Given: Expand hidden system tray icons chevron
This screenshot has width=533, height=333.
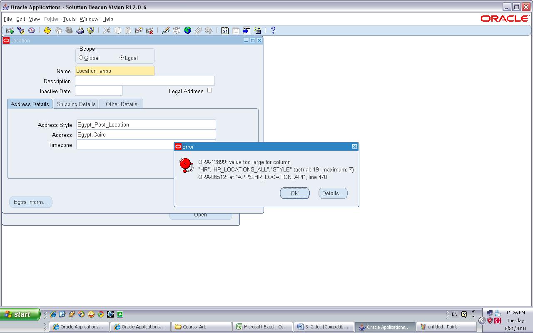Looking at the screenshot, I should click(482, 321).
